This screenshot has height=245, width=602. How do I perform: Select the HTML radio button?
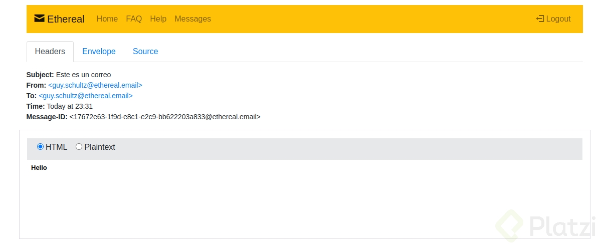point(41,147)
